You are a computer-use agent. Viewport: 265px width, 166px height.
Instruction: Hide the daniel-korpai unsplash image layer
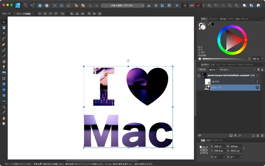(257, 75)
